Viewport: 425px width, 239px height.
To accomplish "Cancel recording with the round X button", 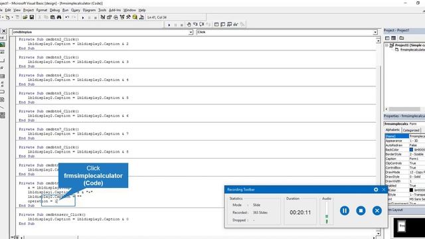I will coord(377,210).
